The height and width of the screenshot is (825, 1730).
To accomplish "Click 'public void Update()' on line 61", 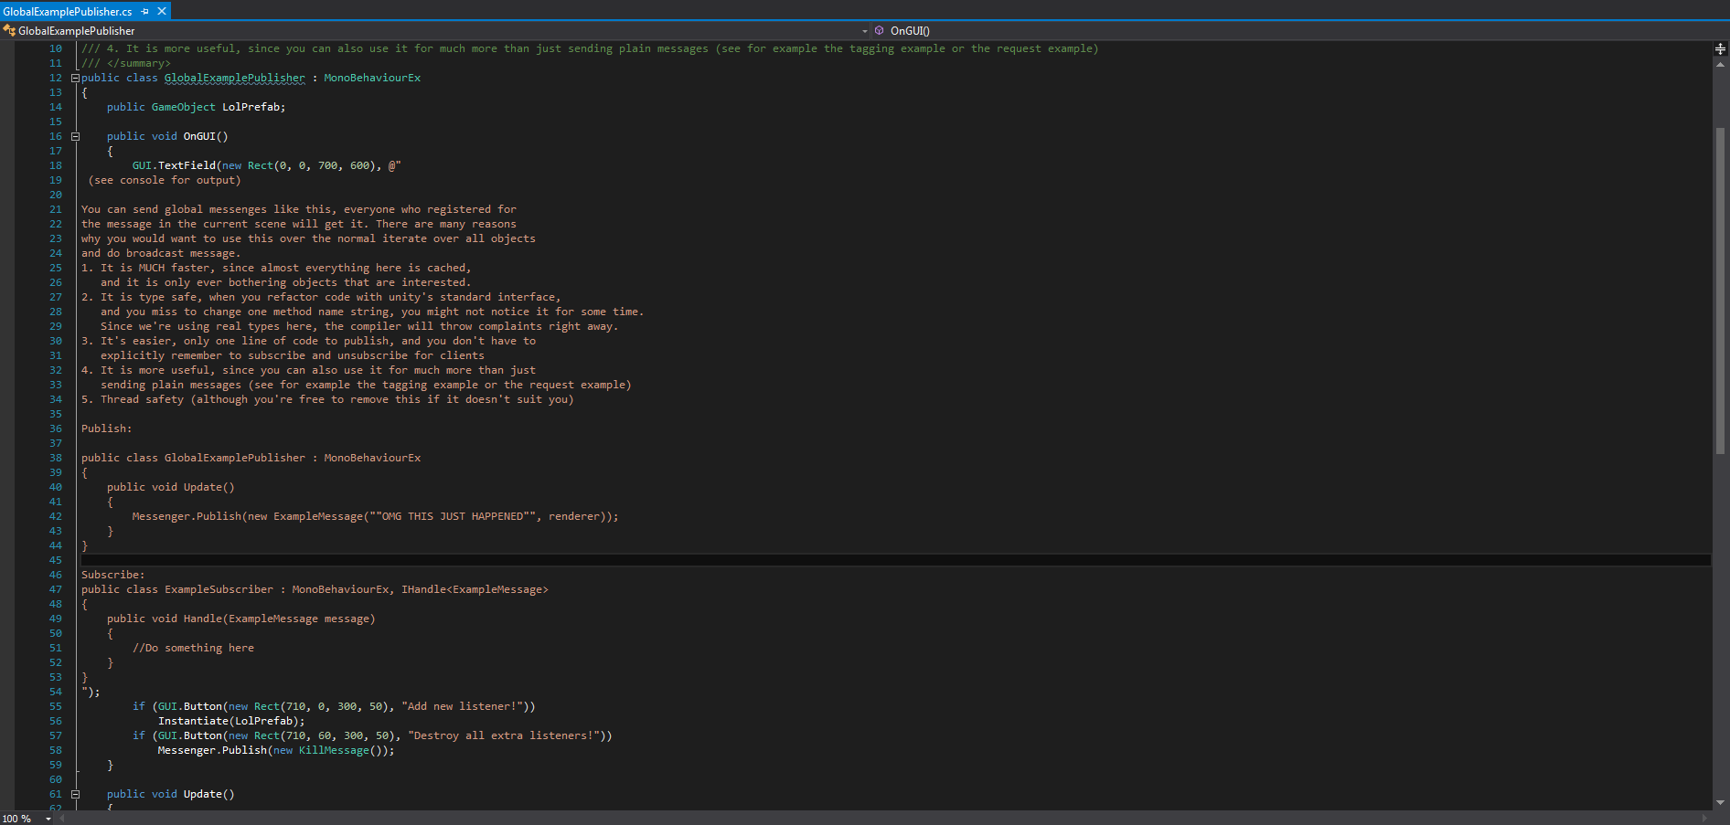I will [x=170, y=794].
